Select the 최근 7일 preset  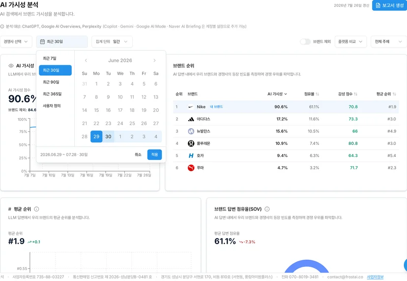(x=55, y=58)
